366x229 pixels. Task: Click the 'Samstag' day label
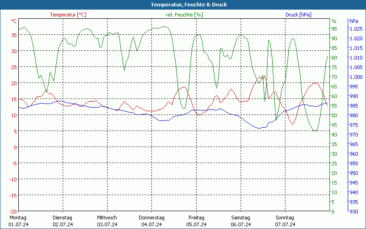241,218
